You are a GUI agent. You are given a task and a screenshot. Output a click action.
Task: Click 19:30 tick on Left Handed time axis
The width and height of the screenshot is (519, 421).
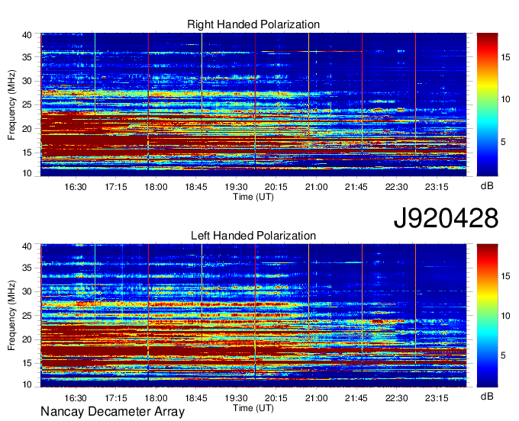[x=236, y=398]
